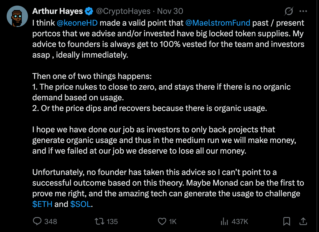
Task: Repost the tweet using the retweet icon
Action: (100, 221)
